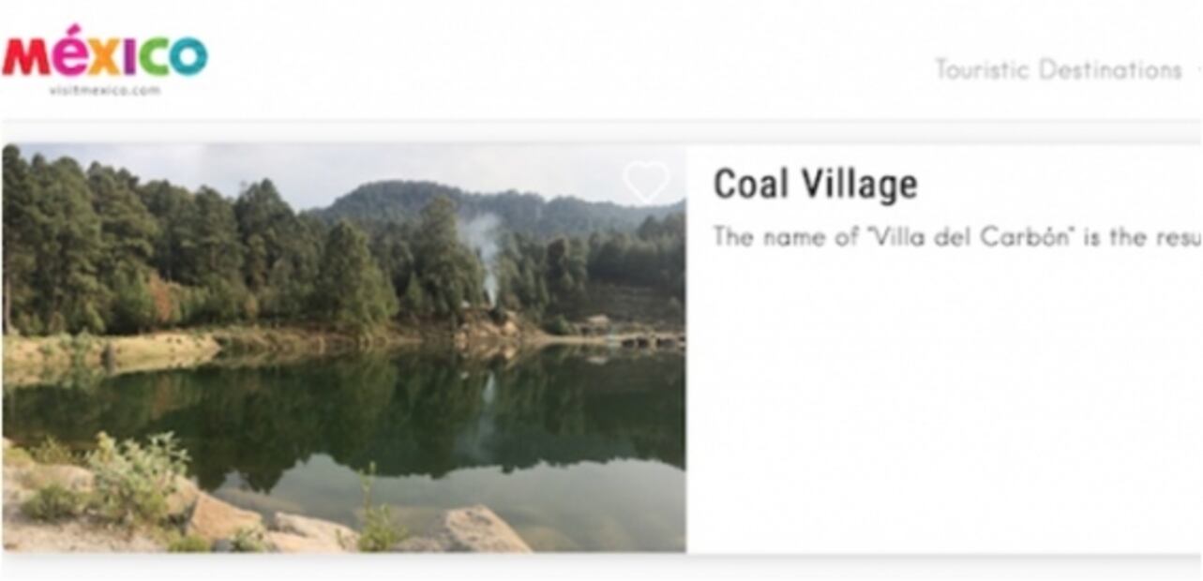Viewport: 1203px width, 581px height.
Task: Click the red M in the logo
Action: click(25, 57)
